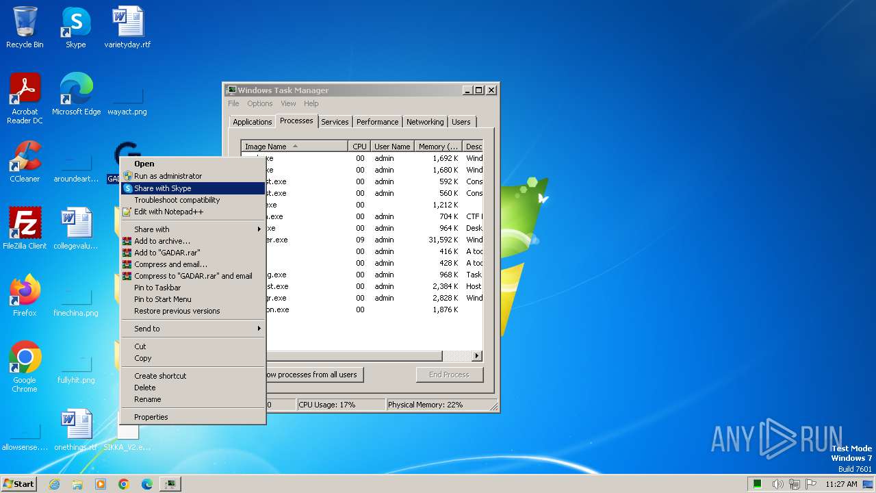
Task: Open the Action Center flag tray icon
Action: tap(811, 484)
